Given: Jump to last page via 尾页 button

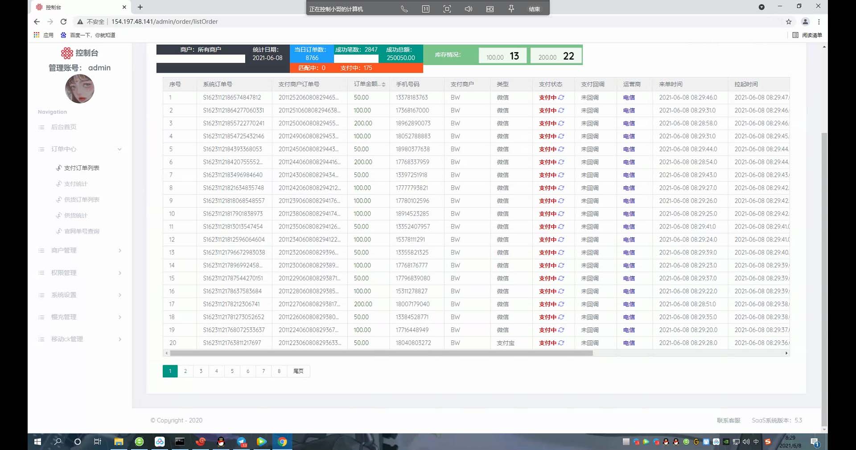Looking at the screenshot, I should coord(298,371).
